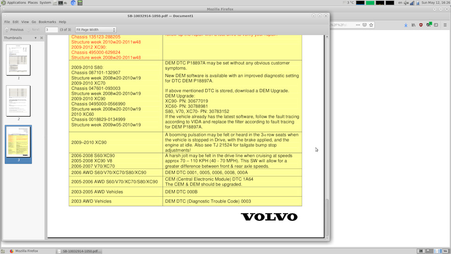Click the green system monitor graph

click(370, 3)
